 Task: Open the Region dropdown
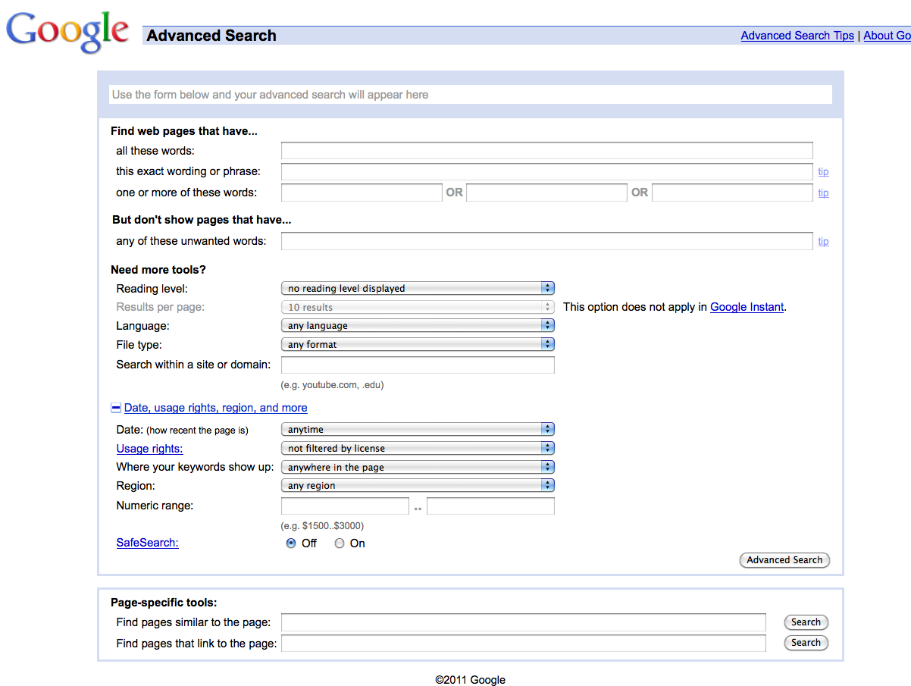point(417,485)
